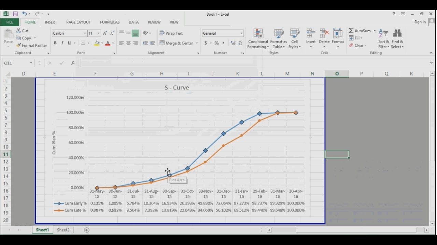The height and width of the screenshot is (245, 437).
Task: Apply Comma Style format
Action: (223, 43)
